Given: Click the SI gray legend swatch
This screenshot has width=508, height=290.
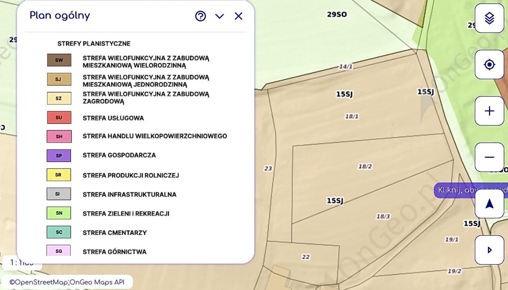Looking at the screenshot, I should pyautogui.click(x=59, y=194).
